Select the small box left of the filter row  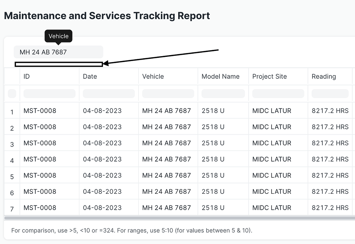point(12,94)
